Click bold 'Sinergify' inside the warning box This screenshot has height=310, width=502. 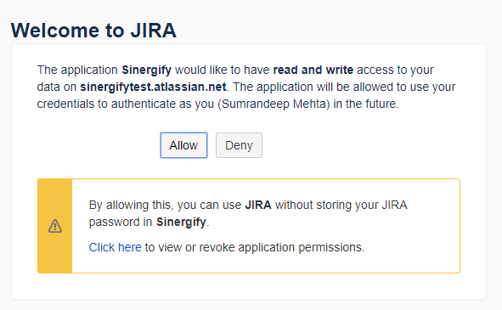pyautogui.click(x=181, y=222)
